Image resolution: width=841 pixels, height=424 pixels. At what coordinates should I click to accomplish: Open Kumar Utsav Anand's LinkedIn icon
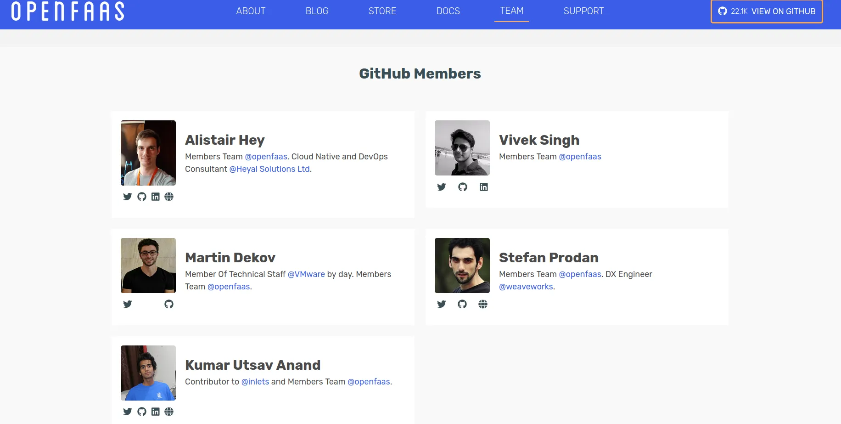pyautogui.click(x=156, y=412)
